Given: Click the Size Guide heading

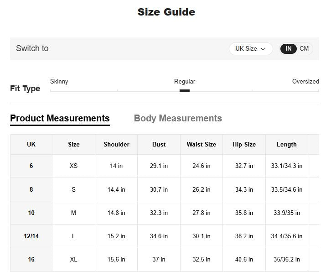Looking at the screenshot, I should tap(166, 12).
